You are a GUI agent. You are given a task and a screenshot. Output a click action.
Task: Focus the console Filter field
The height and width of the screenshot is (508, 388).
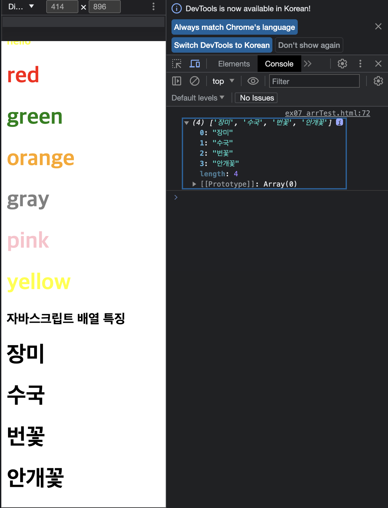pyautogui.click(x=314, y=81)
